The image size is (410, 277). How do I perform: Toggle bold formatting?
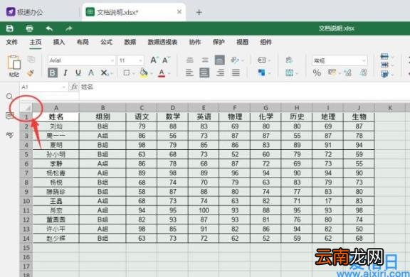tap(53, 72)
